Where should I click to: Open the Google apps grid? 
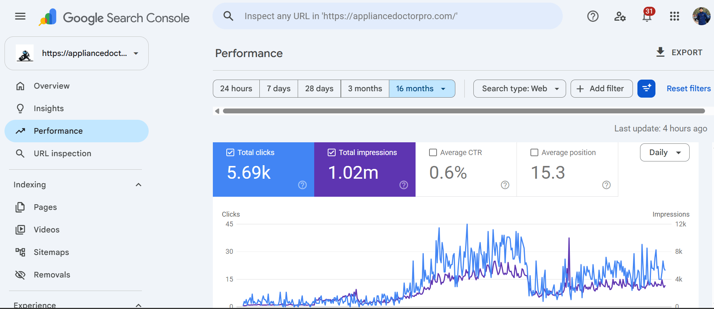pos(675,16)
